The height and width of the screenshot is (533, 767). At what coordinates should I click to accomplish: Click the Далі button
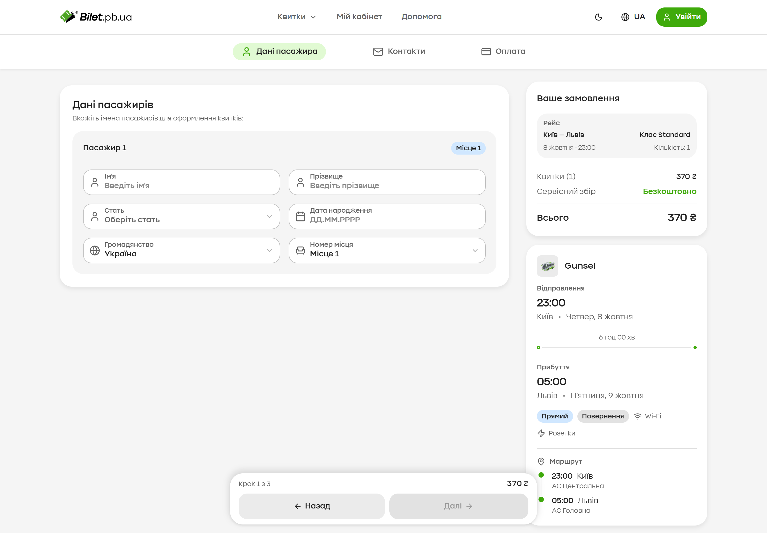(x=459, y=506)
